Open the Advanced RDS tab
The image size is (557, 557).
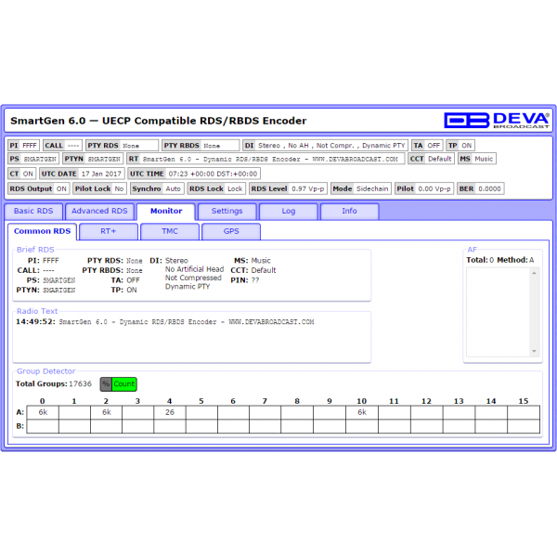click(99, 211)
